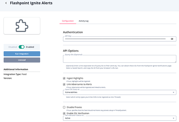
Task: Switch to the Configuration tab
Action: click(x=68, y=21)
